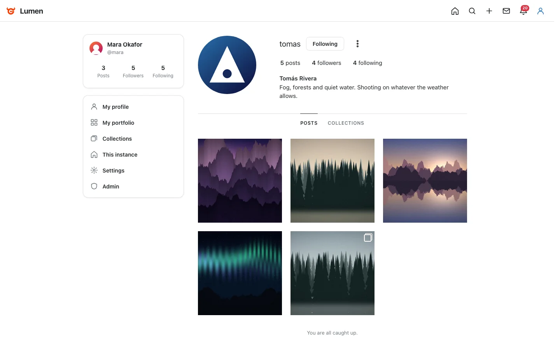Open the grey misty forest album post
This screenshot has width=560, height=340.
pos(332,273)
